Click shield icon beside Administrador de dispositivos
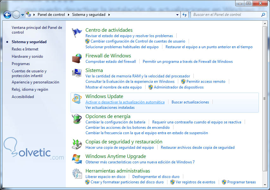This screenshot has width=270, height=190. tap(151, 87)
